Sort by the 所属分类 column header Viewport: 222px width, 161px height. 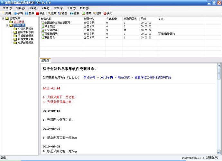[x=94, y=19]
